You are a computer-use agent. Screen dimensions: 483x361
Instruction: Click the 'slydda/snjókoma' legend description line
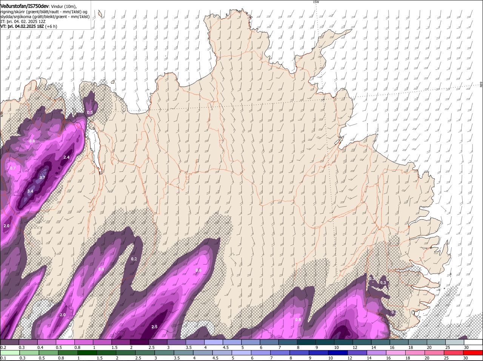pyautogui.click(x=45, y=16)
